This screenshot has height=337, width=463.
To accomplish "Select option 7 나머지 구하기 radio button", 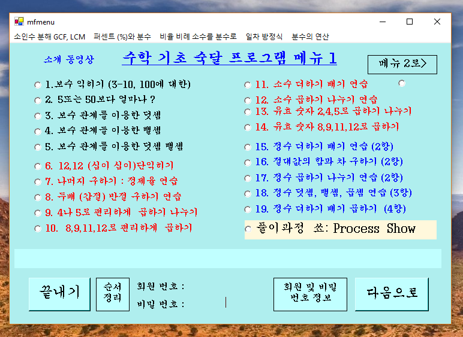I will [x=38, y=181].
